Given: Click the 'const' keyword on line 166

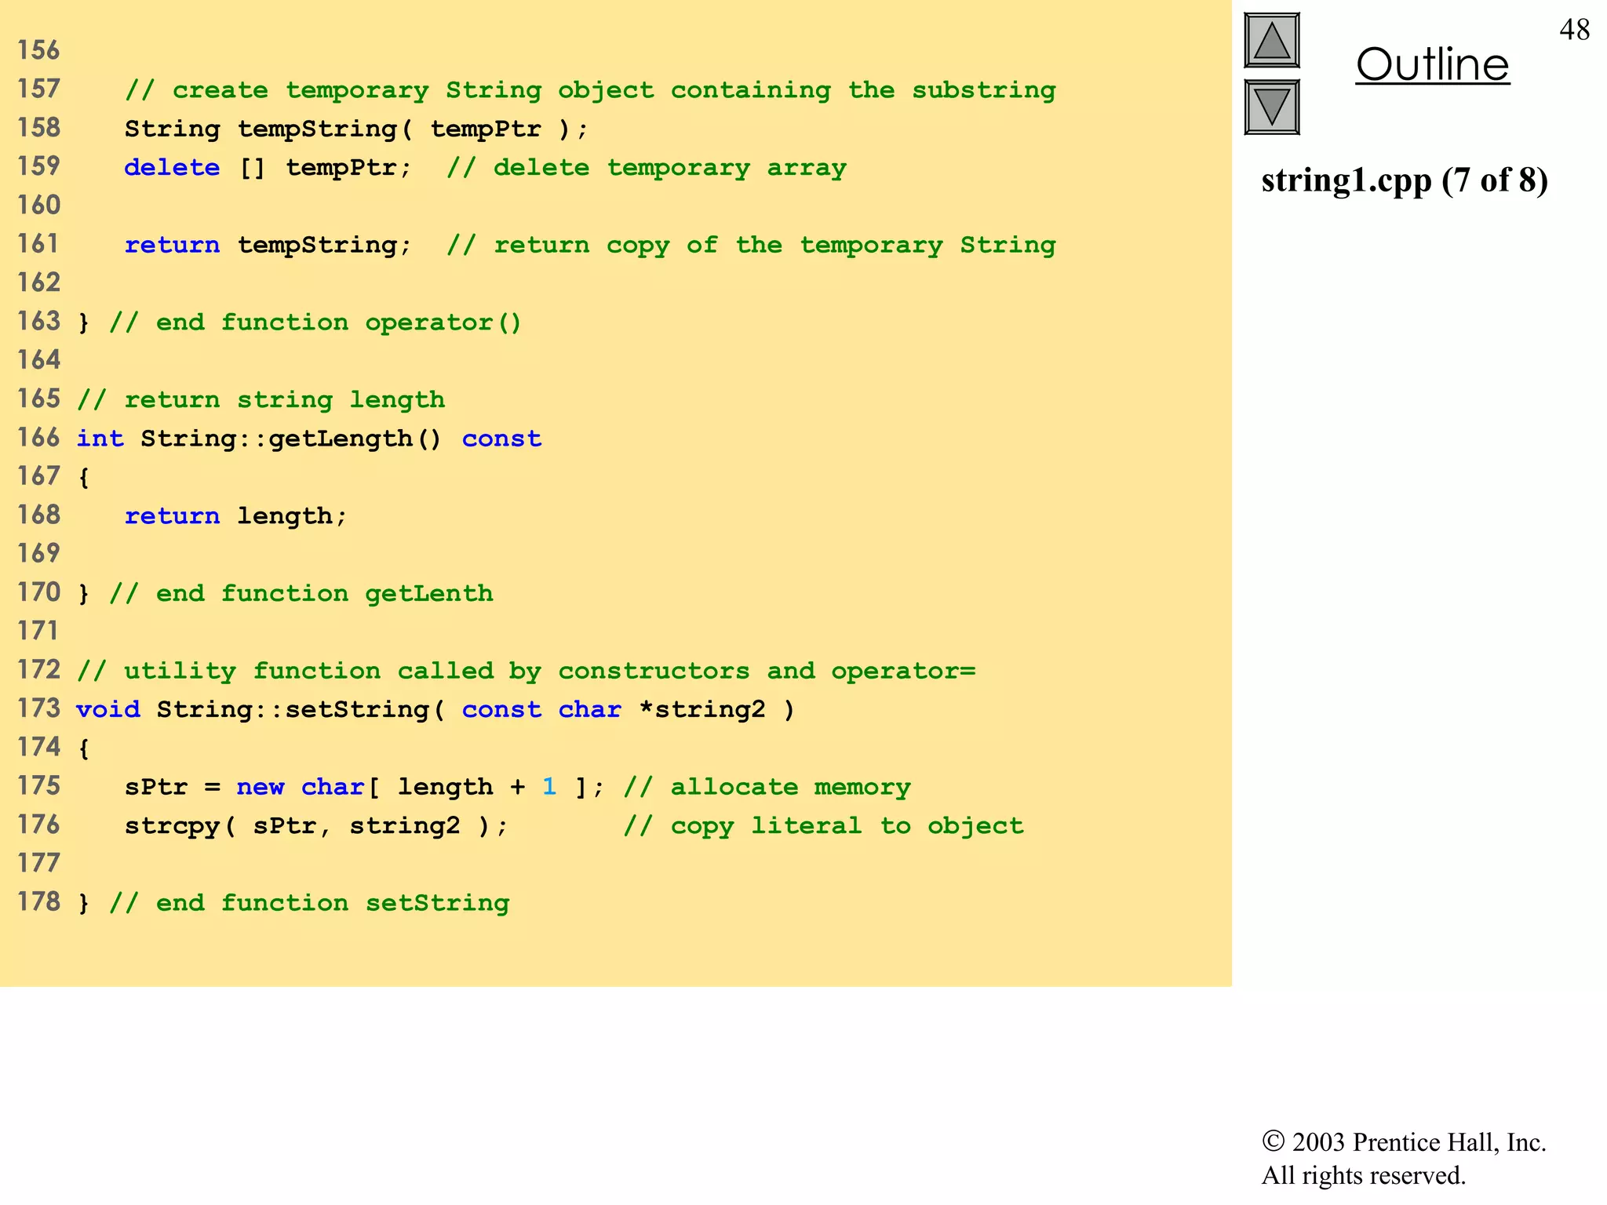Looking at the screenshot, I should point(501,439).
